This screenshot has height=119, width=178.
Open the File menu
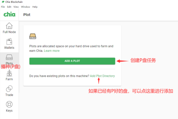coord(3,7)
